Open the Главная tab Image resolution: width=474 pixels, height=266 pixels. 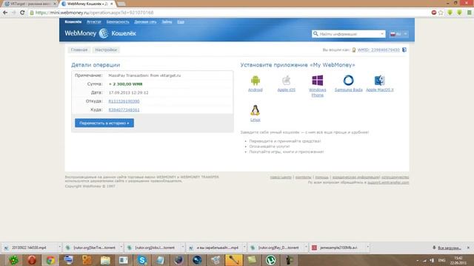(79, 50)
